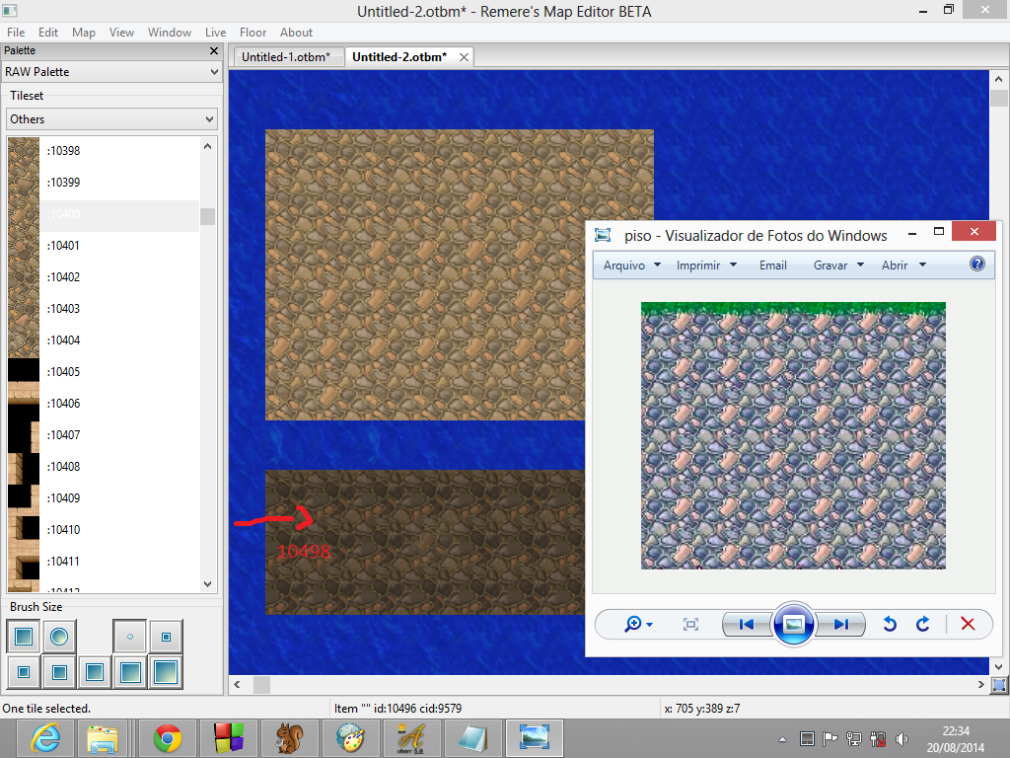The height and width of the screenshot is (758, 1010).
Task: Choose the second bottom-row brush size
Action: click(59, 672)
